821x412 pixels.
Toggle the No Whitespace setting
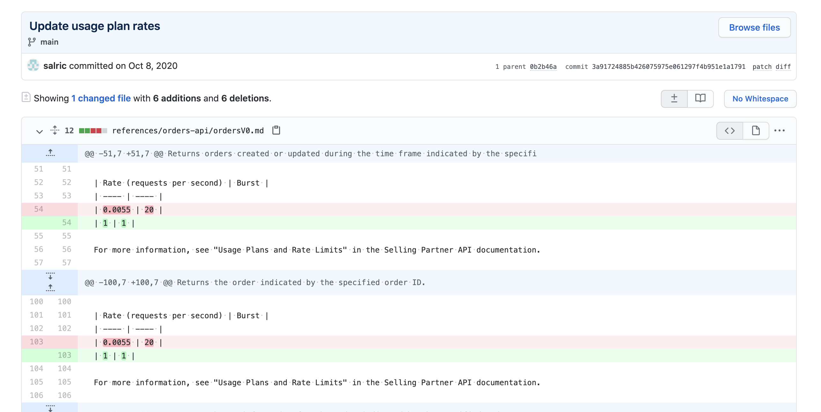click(x=760, y=99)
